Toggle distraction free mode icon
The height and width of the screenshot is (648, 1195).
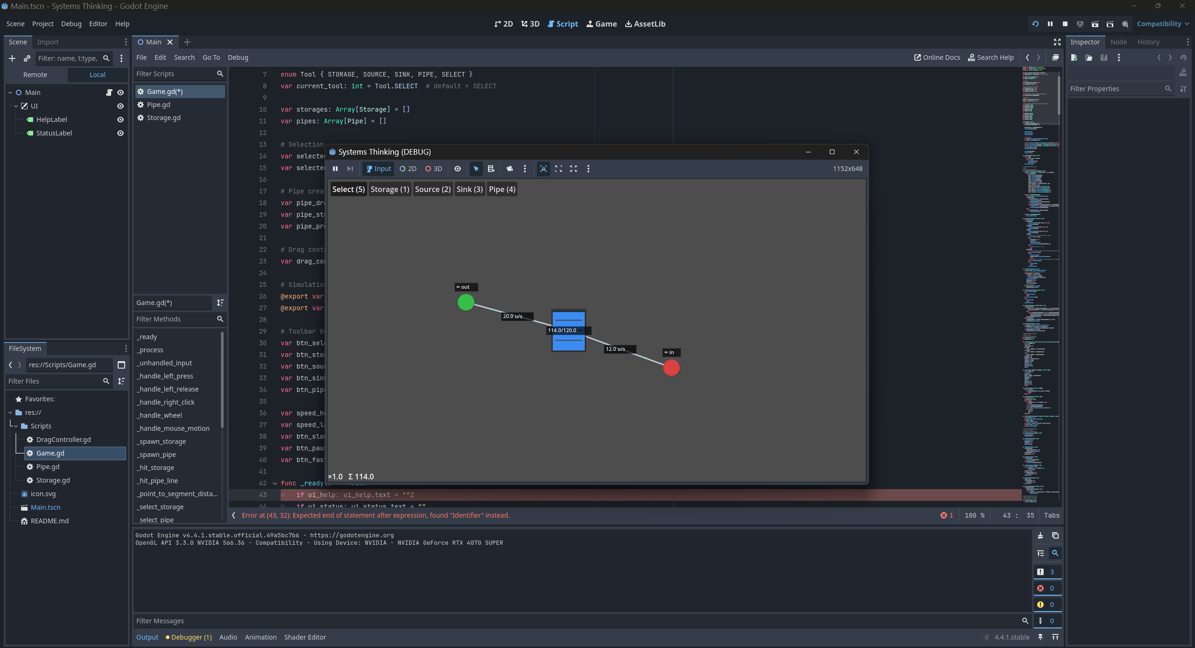pos(1057,42)
